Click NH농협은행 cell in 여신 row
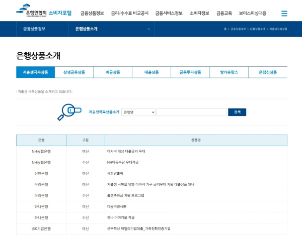 point(41,152)
